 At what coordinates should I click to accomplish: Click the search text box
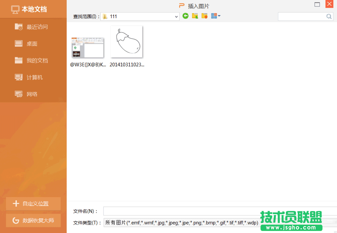point(302,16)
